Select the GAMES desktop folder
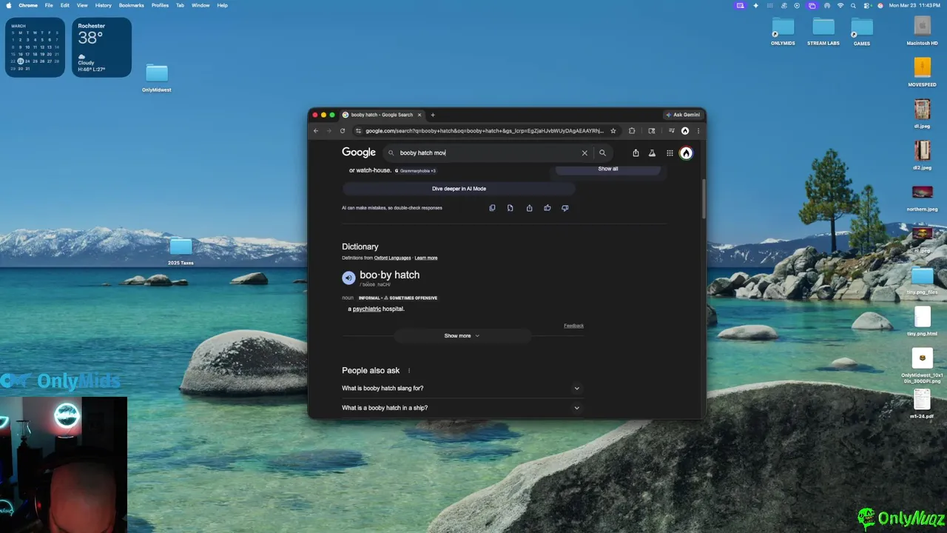Screen dimensions: 947x533 coord(862,31)
